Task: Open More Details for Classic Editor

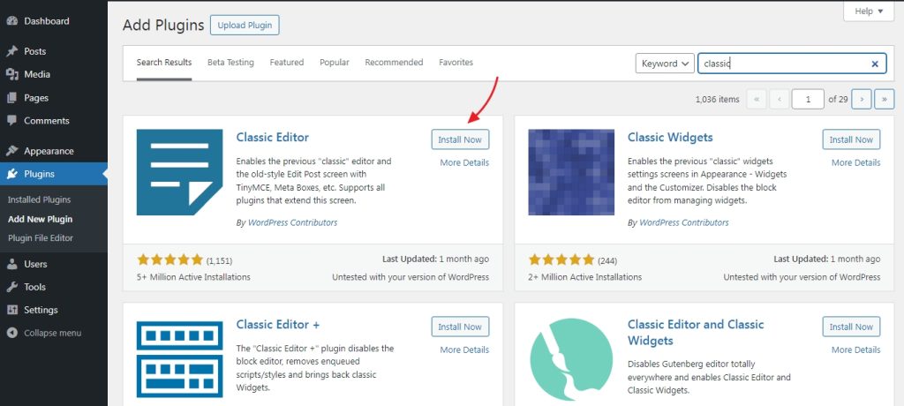Action: [x=464, y=162]
